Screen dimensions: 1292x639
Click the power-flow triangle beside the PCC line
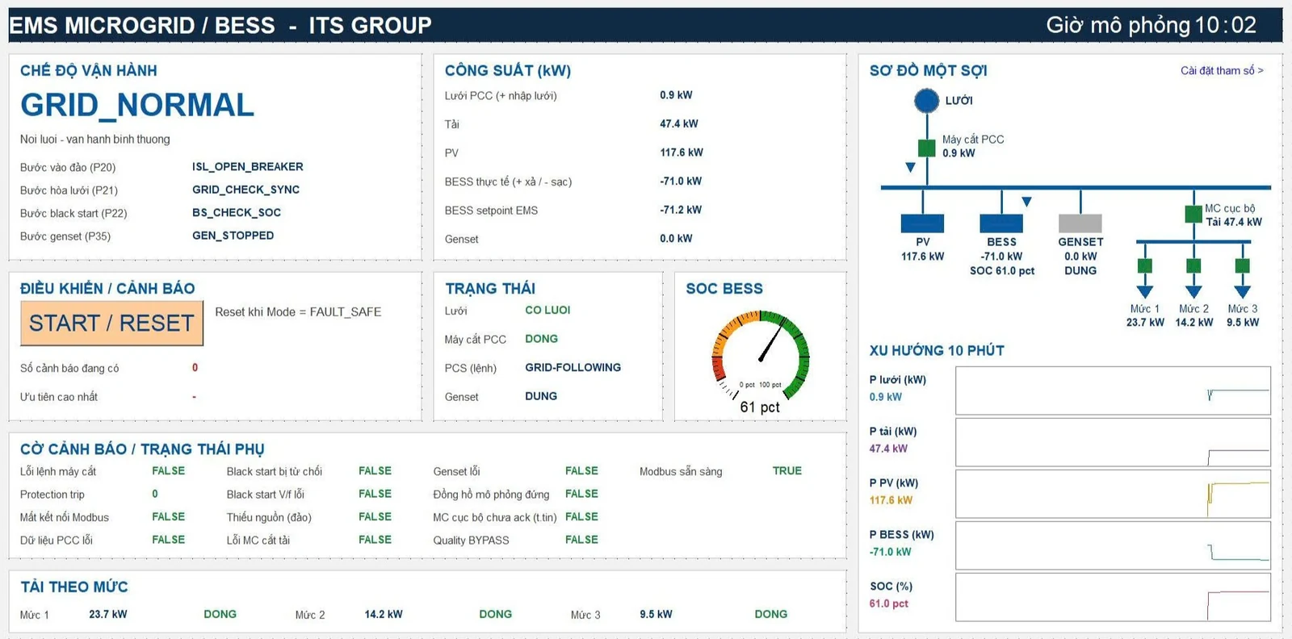[x=910, y=168]
